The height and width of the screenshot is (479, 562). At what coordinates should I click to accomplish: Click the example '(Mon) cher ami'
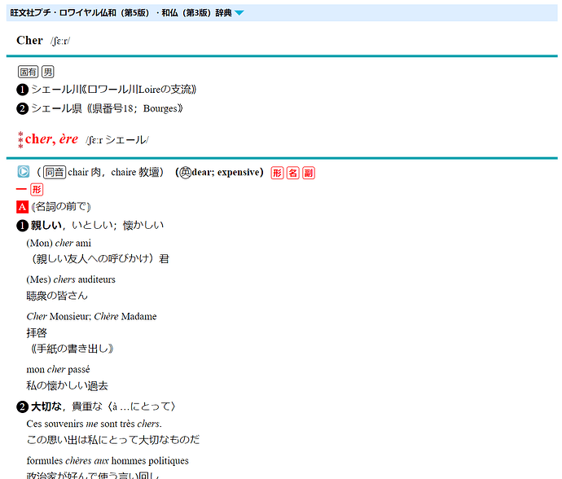click(59, 243)
